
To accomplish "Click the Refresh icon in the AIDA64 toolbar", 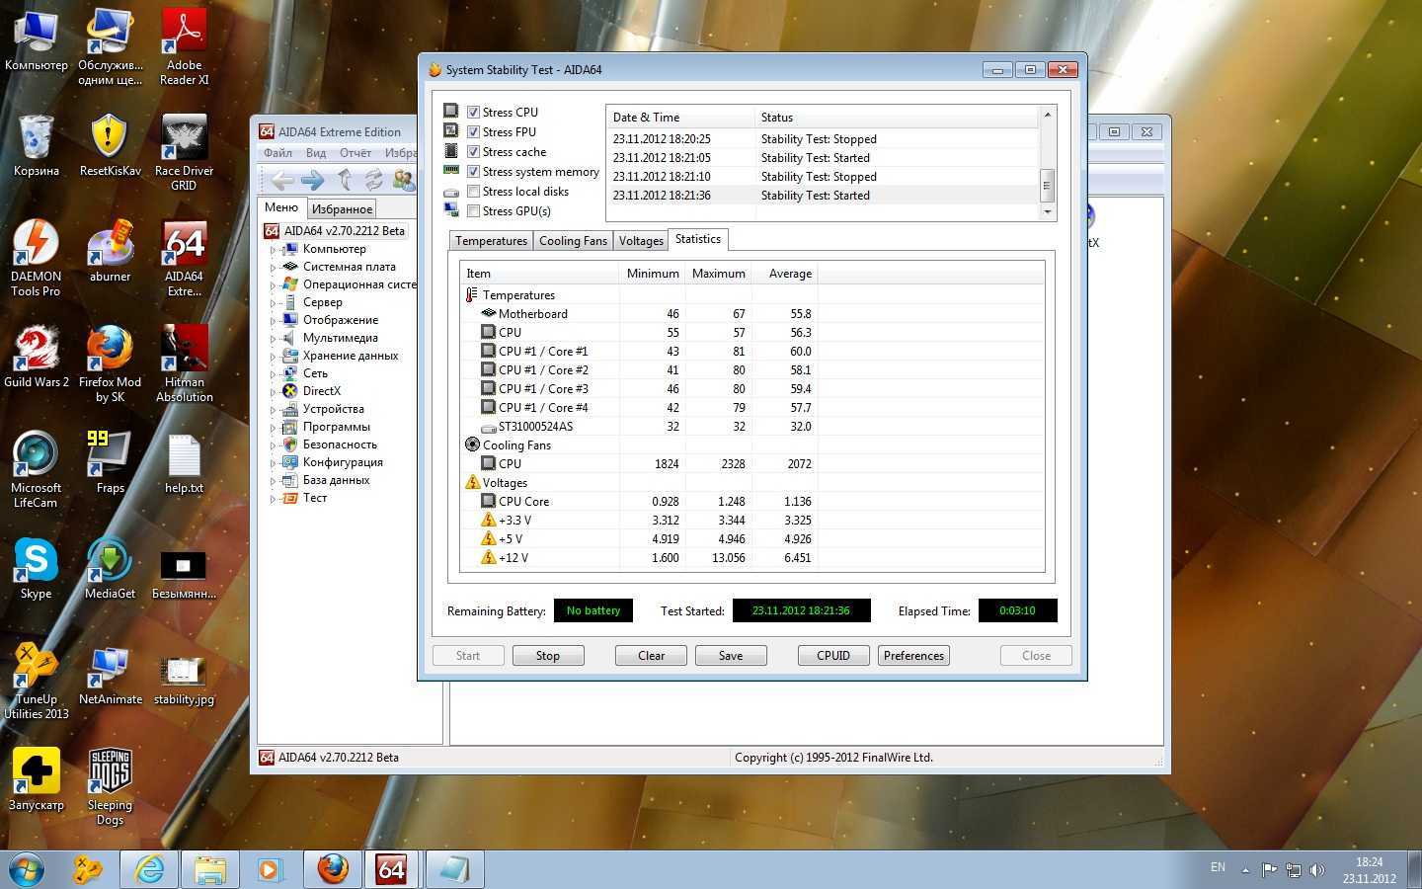I will [x=373, y=180].
